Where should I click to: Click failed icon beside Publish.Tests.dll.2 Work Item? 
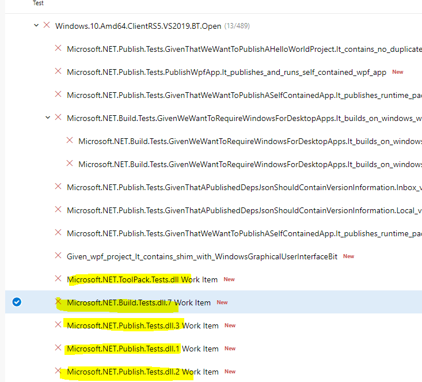58,370
